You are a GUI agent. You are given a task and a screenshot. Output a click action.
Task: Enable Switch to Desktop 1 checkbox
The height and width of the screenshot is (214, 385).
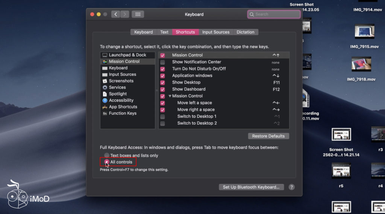162,117
